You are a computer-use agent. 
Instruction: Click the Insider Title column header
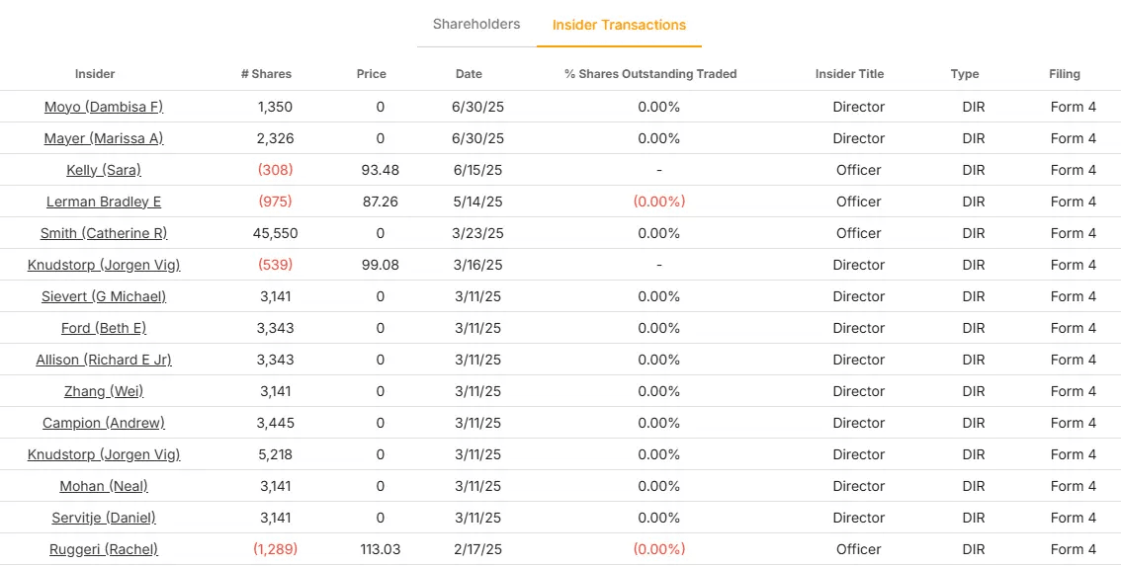[849, 74]
